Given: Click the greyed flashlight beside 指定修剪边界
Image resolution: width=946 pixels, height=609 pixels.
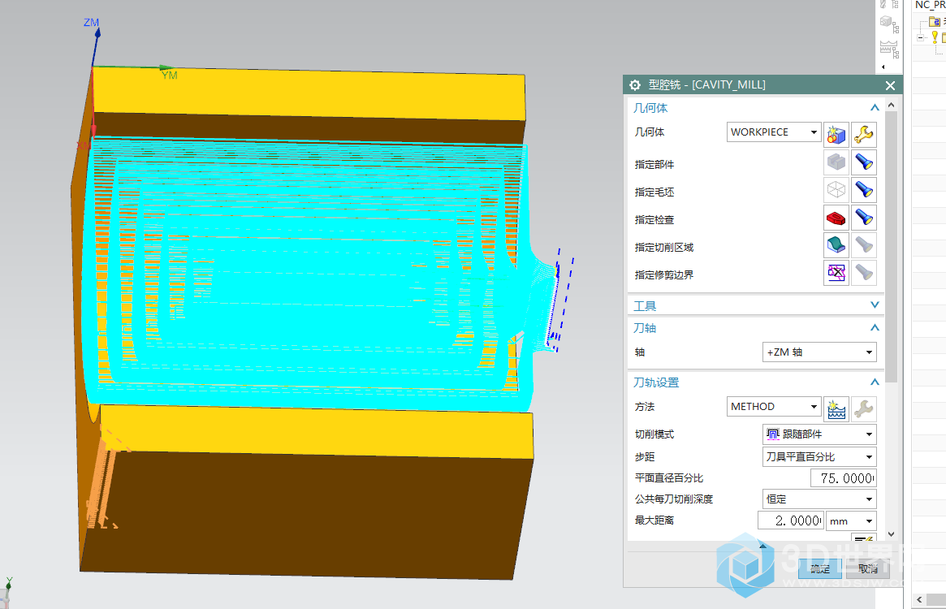Looking at the screenshot, I should click(864, 273).
